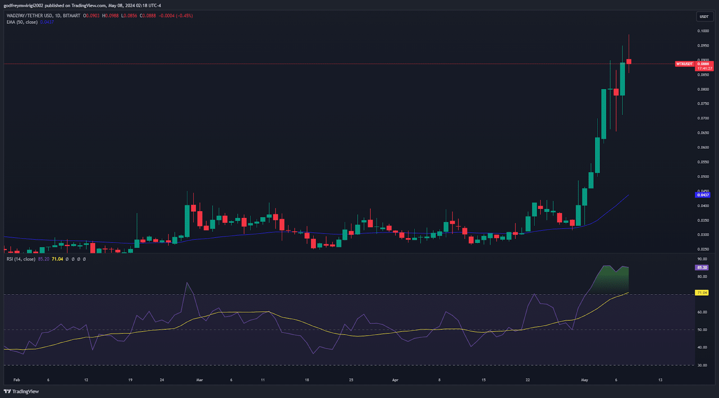This screenshot has height=398, width=719.
Task: Click the 22 date label on time axis
Action: pyautogui.click(x=528, y=380)
